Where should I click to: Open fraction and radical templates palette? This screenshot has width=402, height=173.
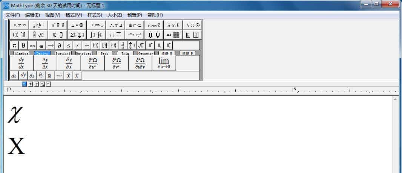click(x=38, y=35)
